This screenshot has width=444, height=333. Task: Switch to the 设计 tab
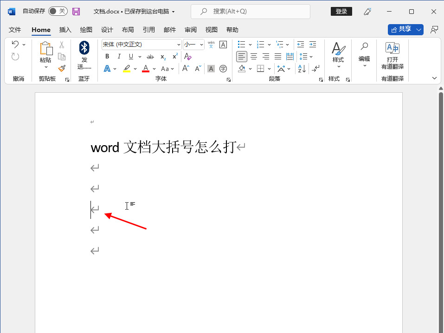[107, 30]
